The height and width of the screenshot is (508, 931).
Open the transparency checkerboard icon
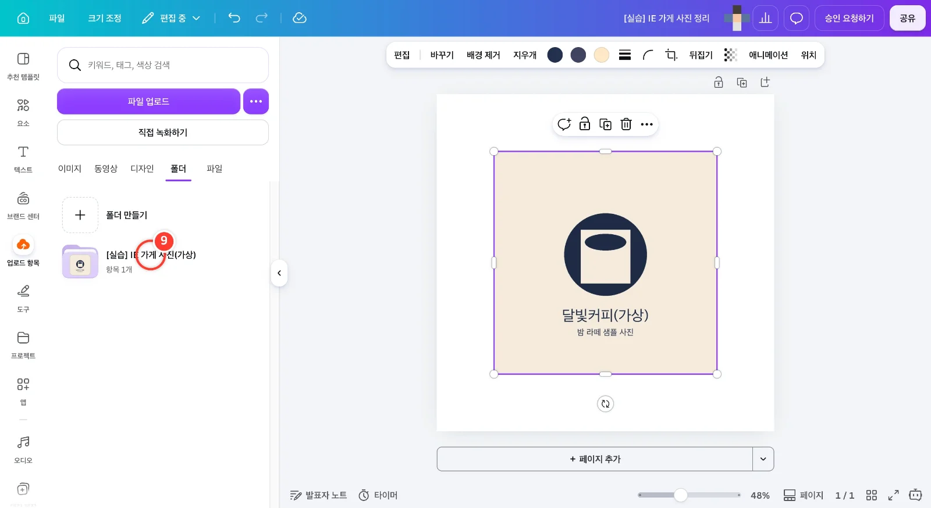pos(730,55)
